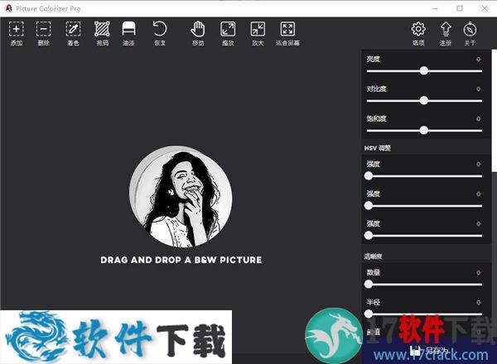Select the 移动 hand pan tool
Image resolution: width=497 pixels, height=364 pixels.
point(198,33)
